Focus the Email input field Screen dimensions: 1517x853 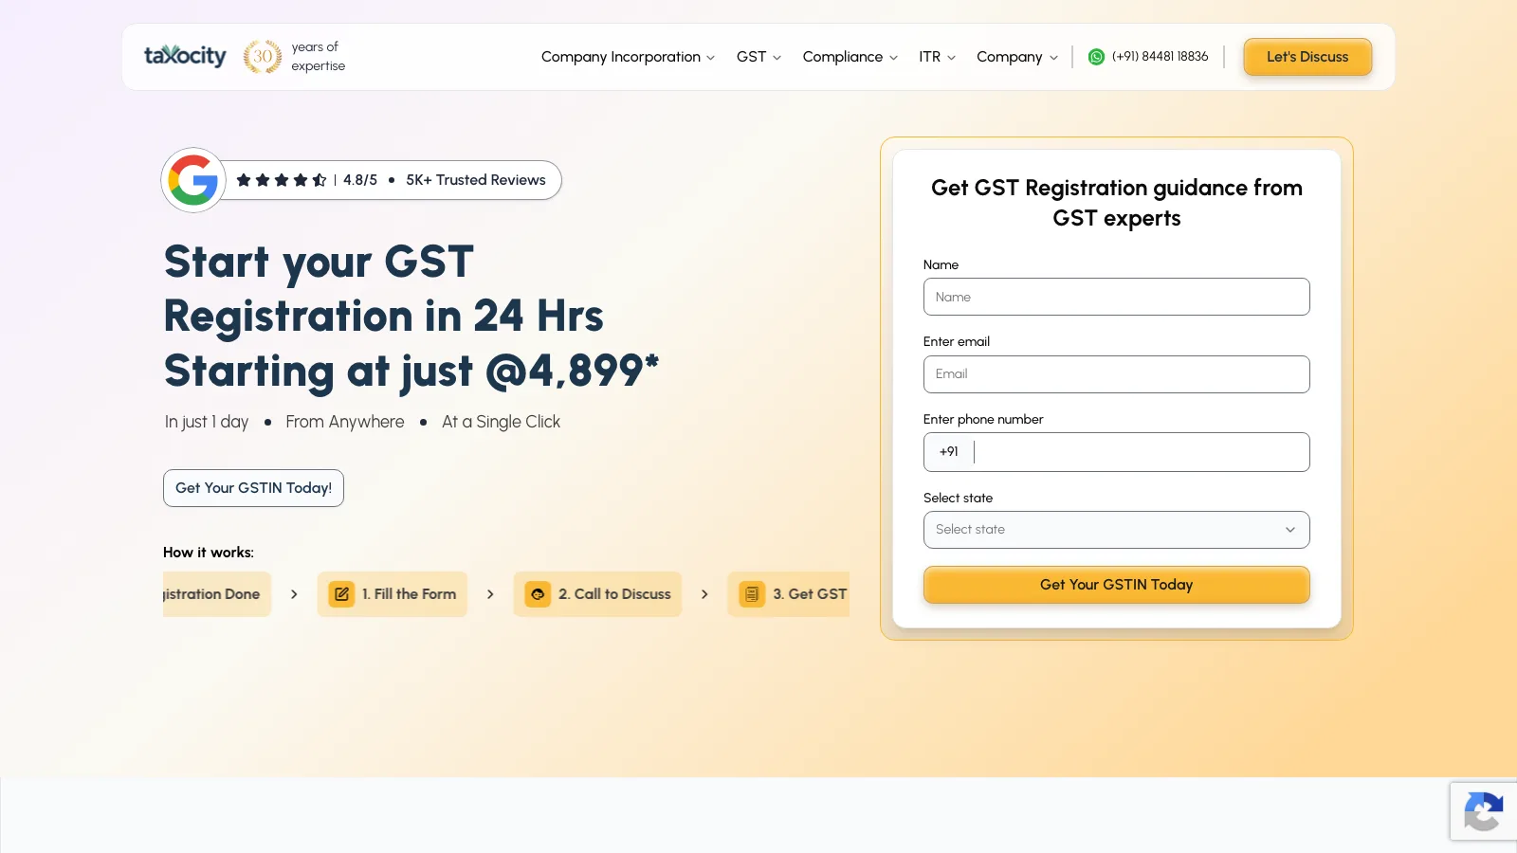coord(1117,374)
